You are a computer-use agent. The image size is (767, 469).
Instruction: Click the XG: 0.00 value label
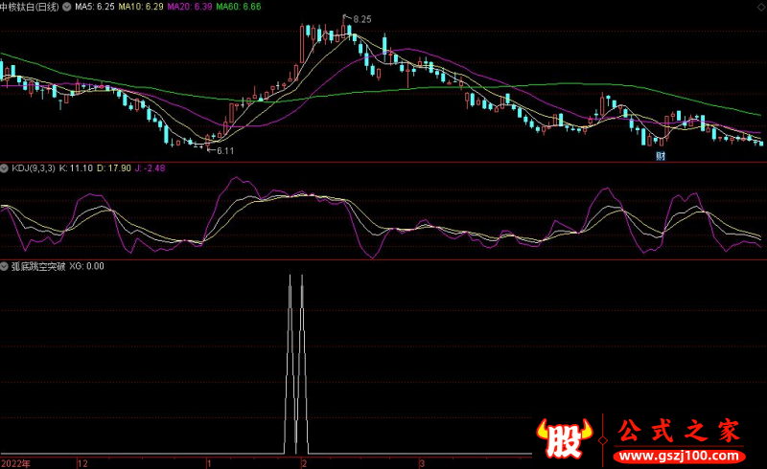pos(88,266)
